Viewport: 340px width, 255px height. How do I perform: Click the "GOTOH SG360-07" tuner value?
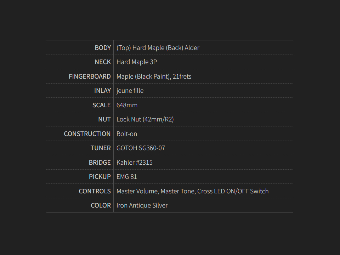pos(141,148)
